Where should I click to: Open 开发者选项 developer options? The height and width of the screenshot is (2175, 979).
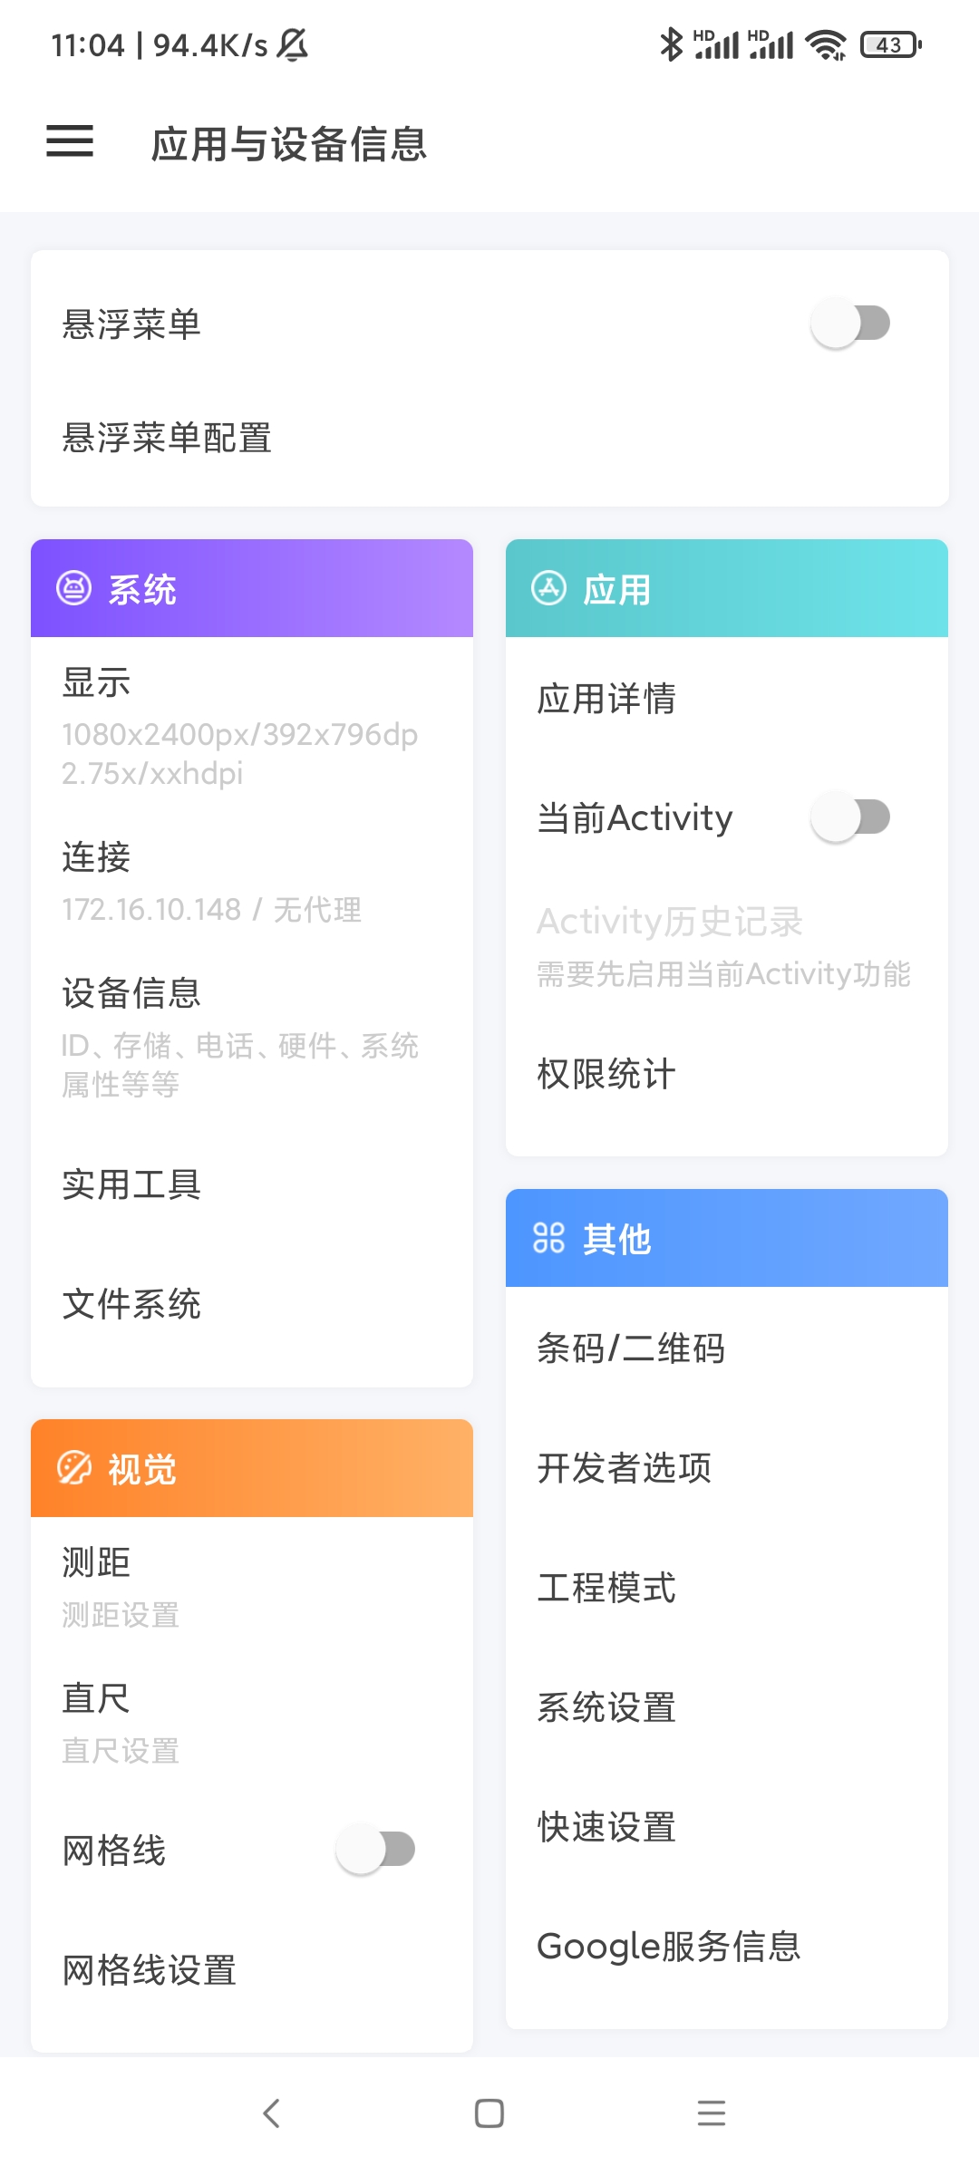click(x=625, y=1468)
